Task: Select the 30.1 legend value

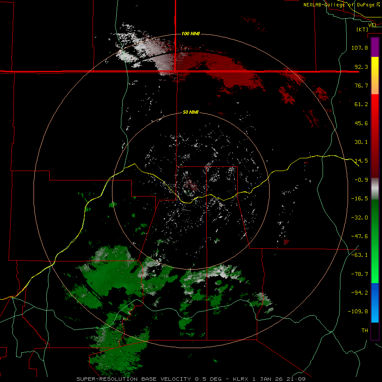Action: click(x=361, y=142)
